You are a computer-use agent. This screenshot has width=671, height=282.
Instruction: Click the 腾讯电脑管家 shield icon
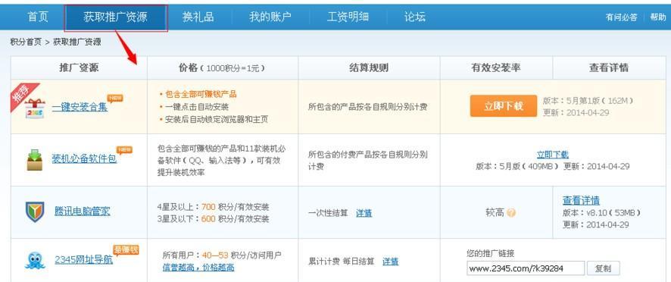(x=35, y=211)
